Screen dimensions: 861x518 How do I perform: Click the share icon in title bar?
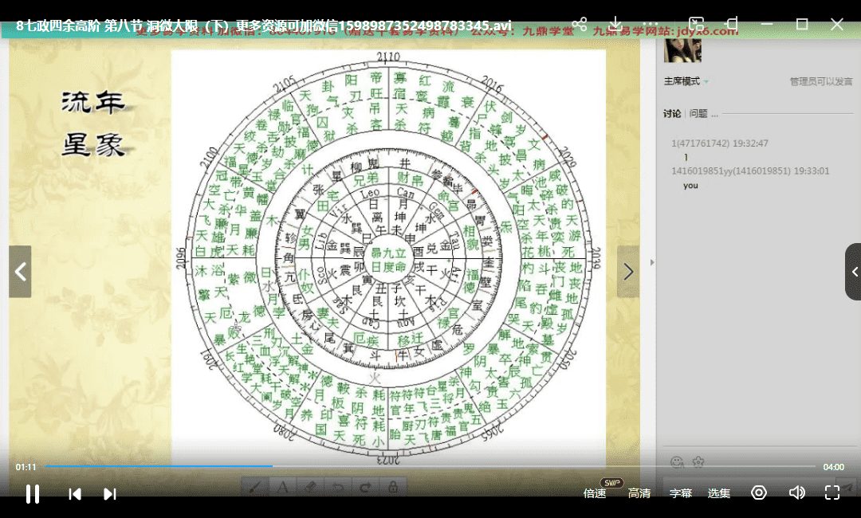point(580,24)
